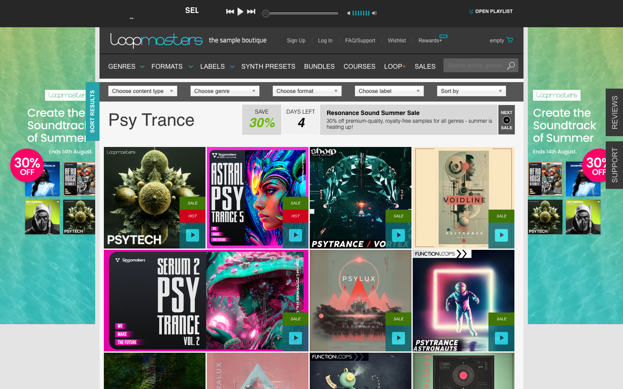Screen dimensions: 623x389
Task: Play preview of Psytrance Vortex pack
Action: pos(398,235)
